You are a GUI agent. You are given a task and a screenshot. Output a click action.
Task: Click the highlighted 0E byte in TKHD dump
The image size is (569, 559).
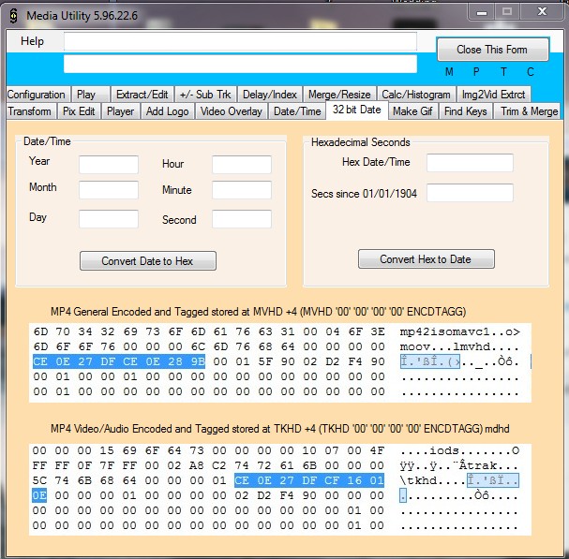(39, 495)
